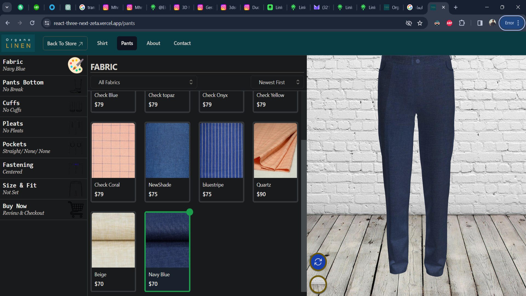Choose the Check Onyx fabric card
Screen dimensions: 526x296
point(221,101)
